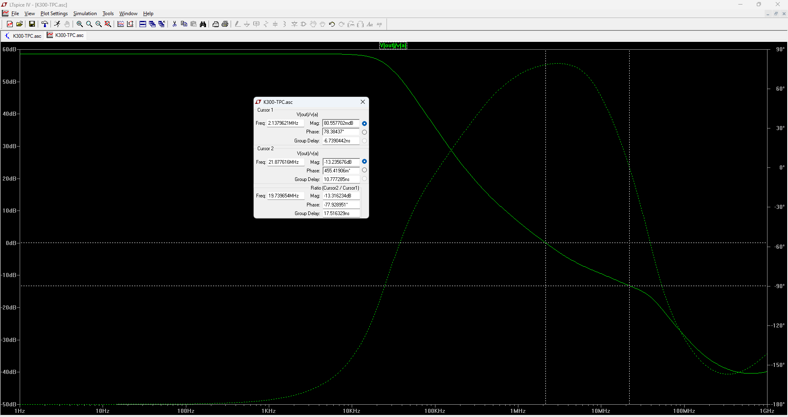The height and width of the screenshot is (417, 788).
Task: Select Cursor 2 Phase radio button
Action: coord(364,170)
